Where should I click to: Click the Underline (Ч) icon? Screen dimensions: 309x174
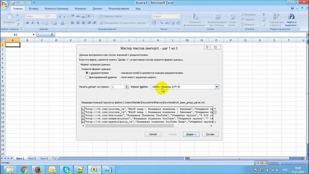[38, 23]
